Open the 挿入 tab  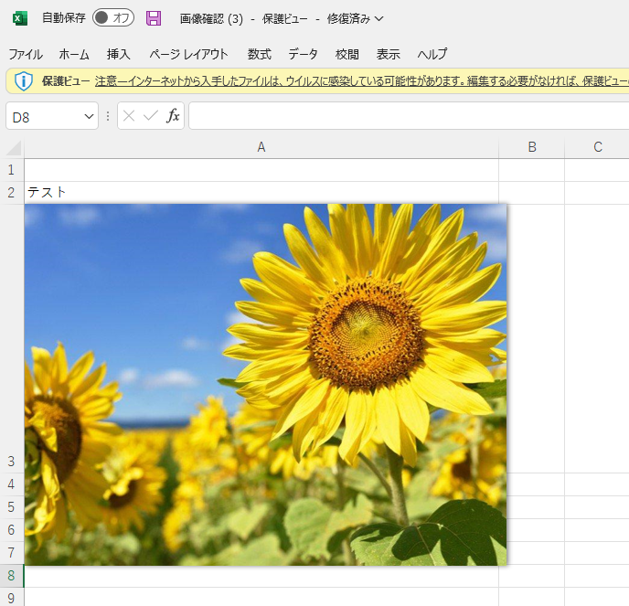[119, 54]
